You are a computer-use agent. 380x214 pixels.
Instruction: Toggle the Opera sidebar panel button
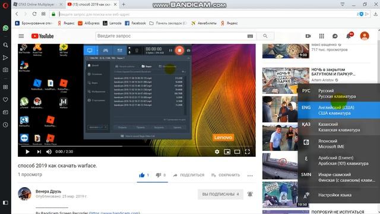tap(5, 203)
